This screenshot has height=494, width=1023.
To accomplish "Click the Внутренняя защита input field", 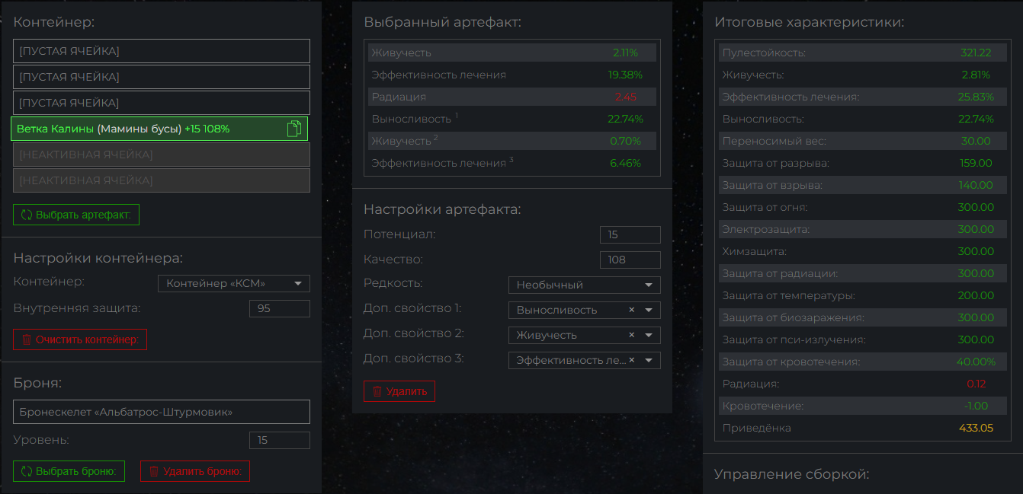I will tap(279, 308).
